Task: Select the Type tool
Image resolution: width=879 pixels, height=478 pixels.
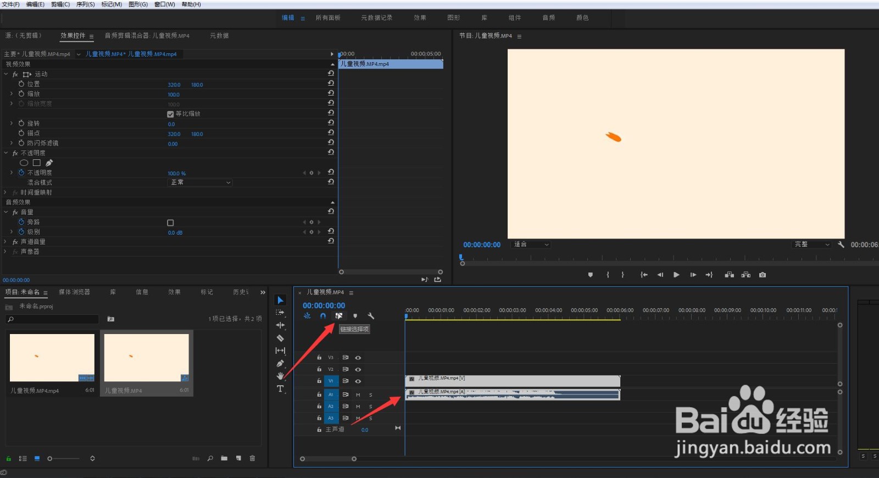Action: pos(280,388)
